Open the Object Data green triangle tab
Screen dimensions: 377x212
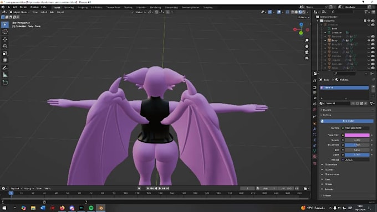click(x=314, y=151)
